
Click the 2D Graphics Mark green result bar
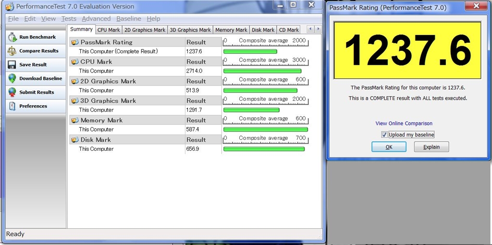click(x=260, y=90)
